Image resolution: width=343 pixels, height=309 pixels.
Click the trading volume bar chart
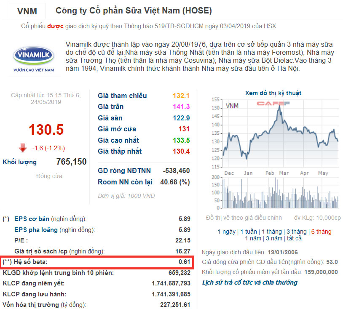tap(281, 192)
